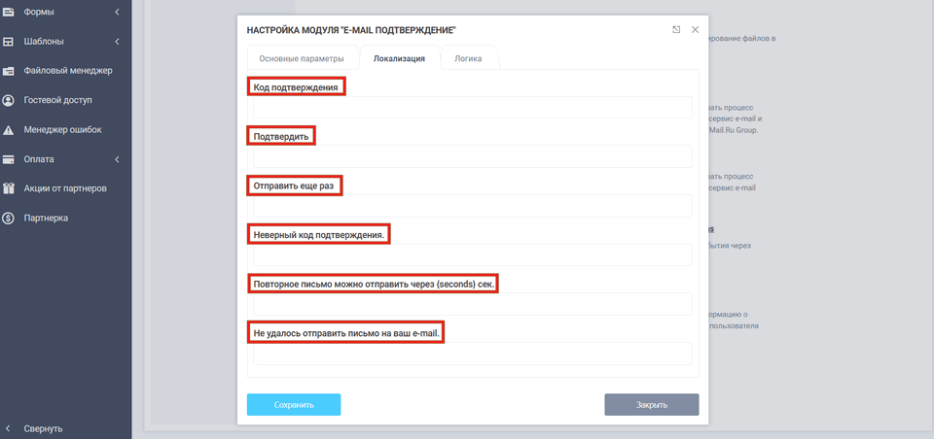
Task: Click the Партнерка dollar icon
Action: coord(9,219)
